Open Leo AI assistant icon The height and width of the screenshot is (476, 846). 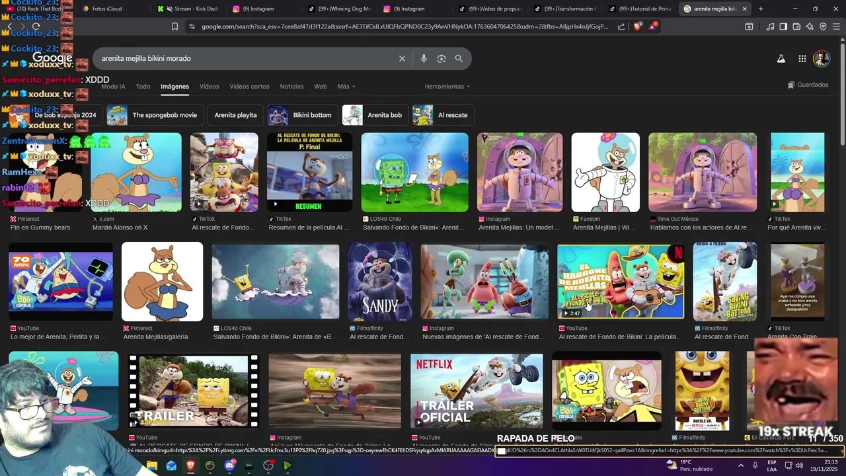click(x=810, y=26)
